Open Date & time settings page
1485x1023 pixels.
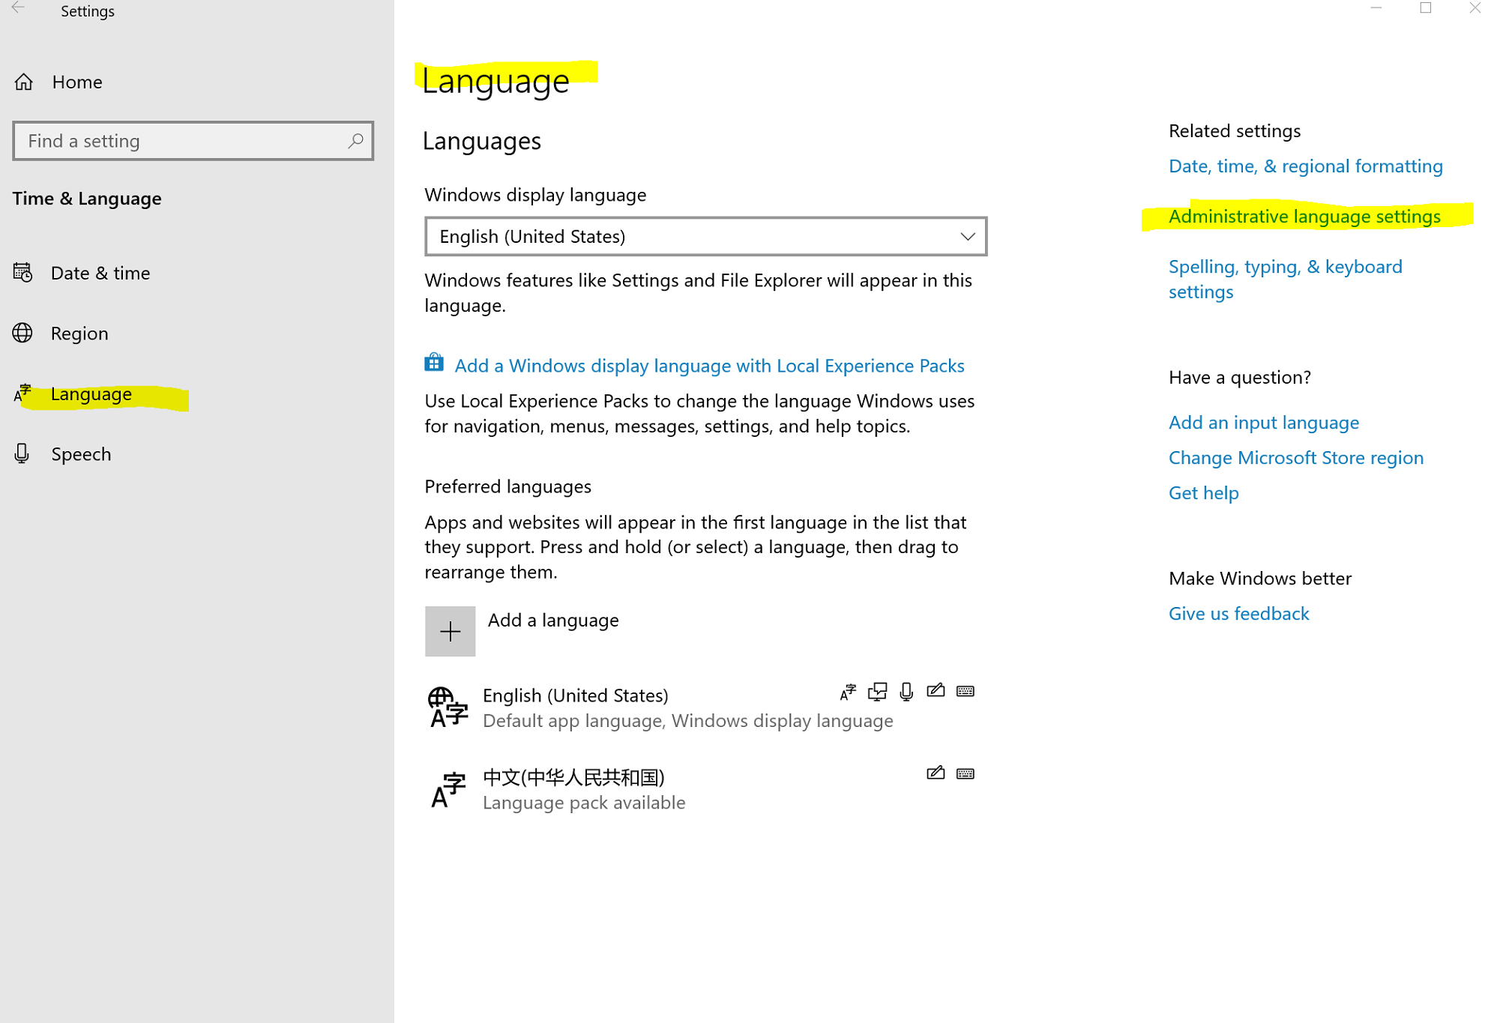coord(100,273)
